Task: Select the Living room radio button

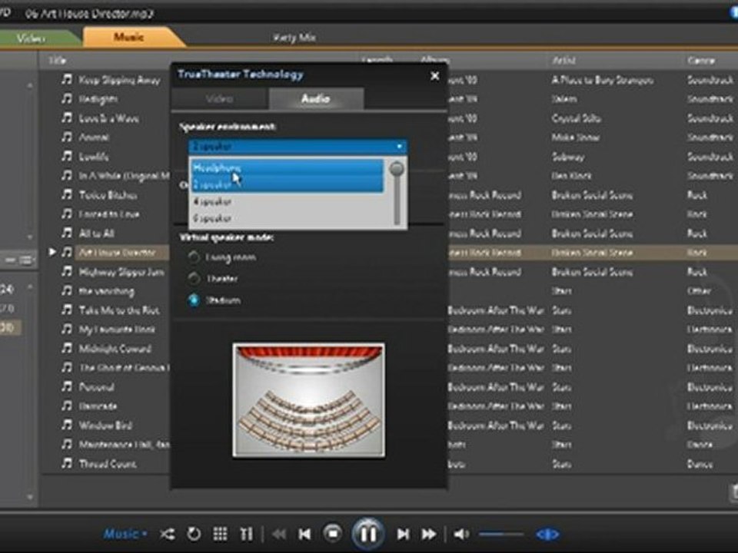Action: (x=194, y=258)
